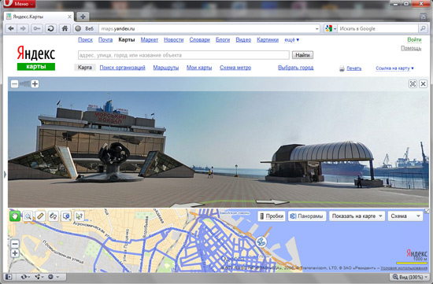Expand the ещё services dropdown
This screenshot has height=284, width=433.
291,40
